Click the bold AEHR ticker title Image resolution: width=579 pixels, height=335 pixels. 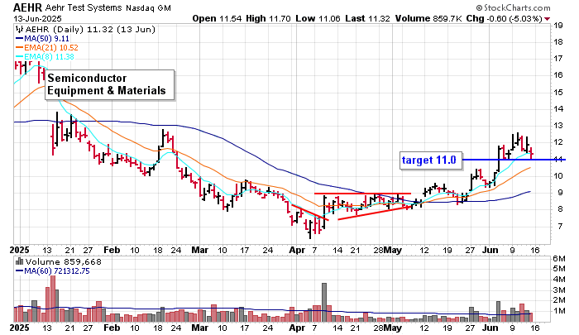(27, 7)
